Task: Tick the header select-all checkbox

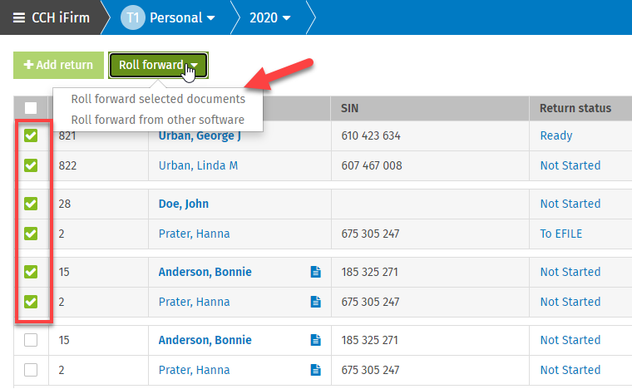Action: 31,108
